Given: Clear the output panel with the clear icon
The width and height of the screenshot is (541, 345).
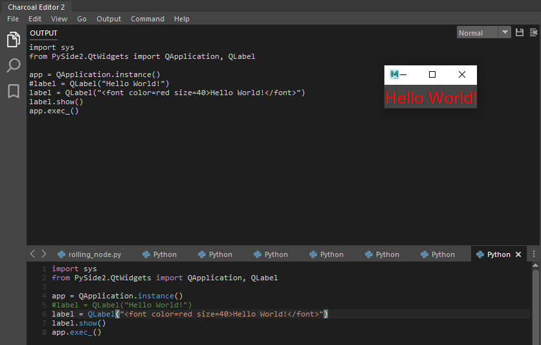Looking at the screenshot, I should (x=533, y=32).
